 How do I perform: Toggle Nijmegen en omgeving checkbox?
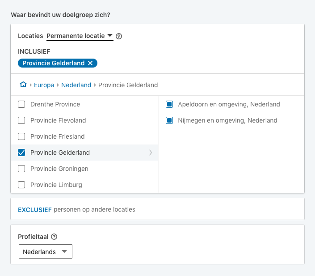point(169,120)
